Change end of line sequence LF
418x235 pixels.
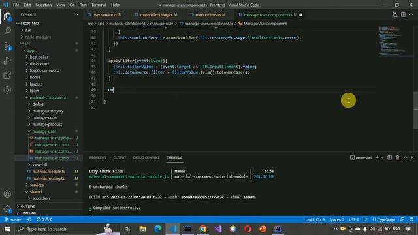coord(365,219)
